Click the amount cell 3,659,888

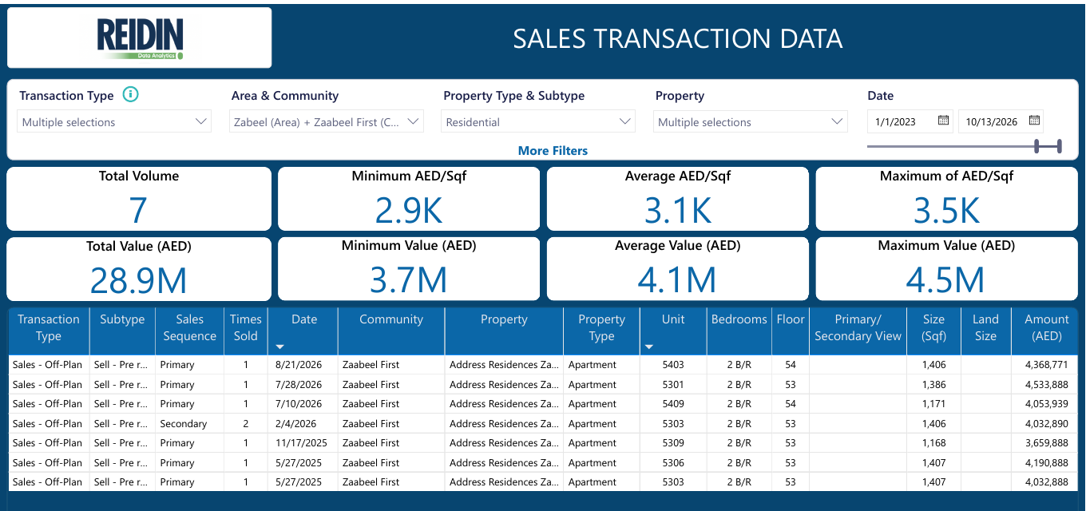(x=1044, y=443)
